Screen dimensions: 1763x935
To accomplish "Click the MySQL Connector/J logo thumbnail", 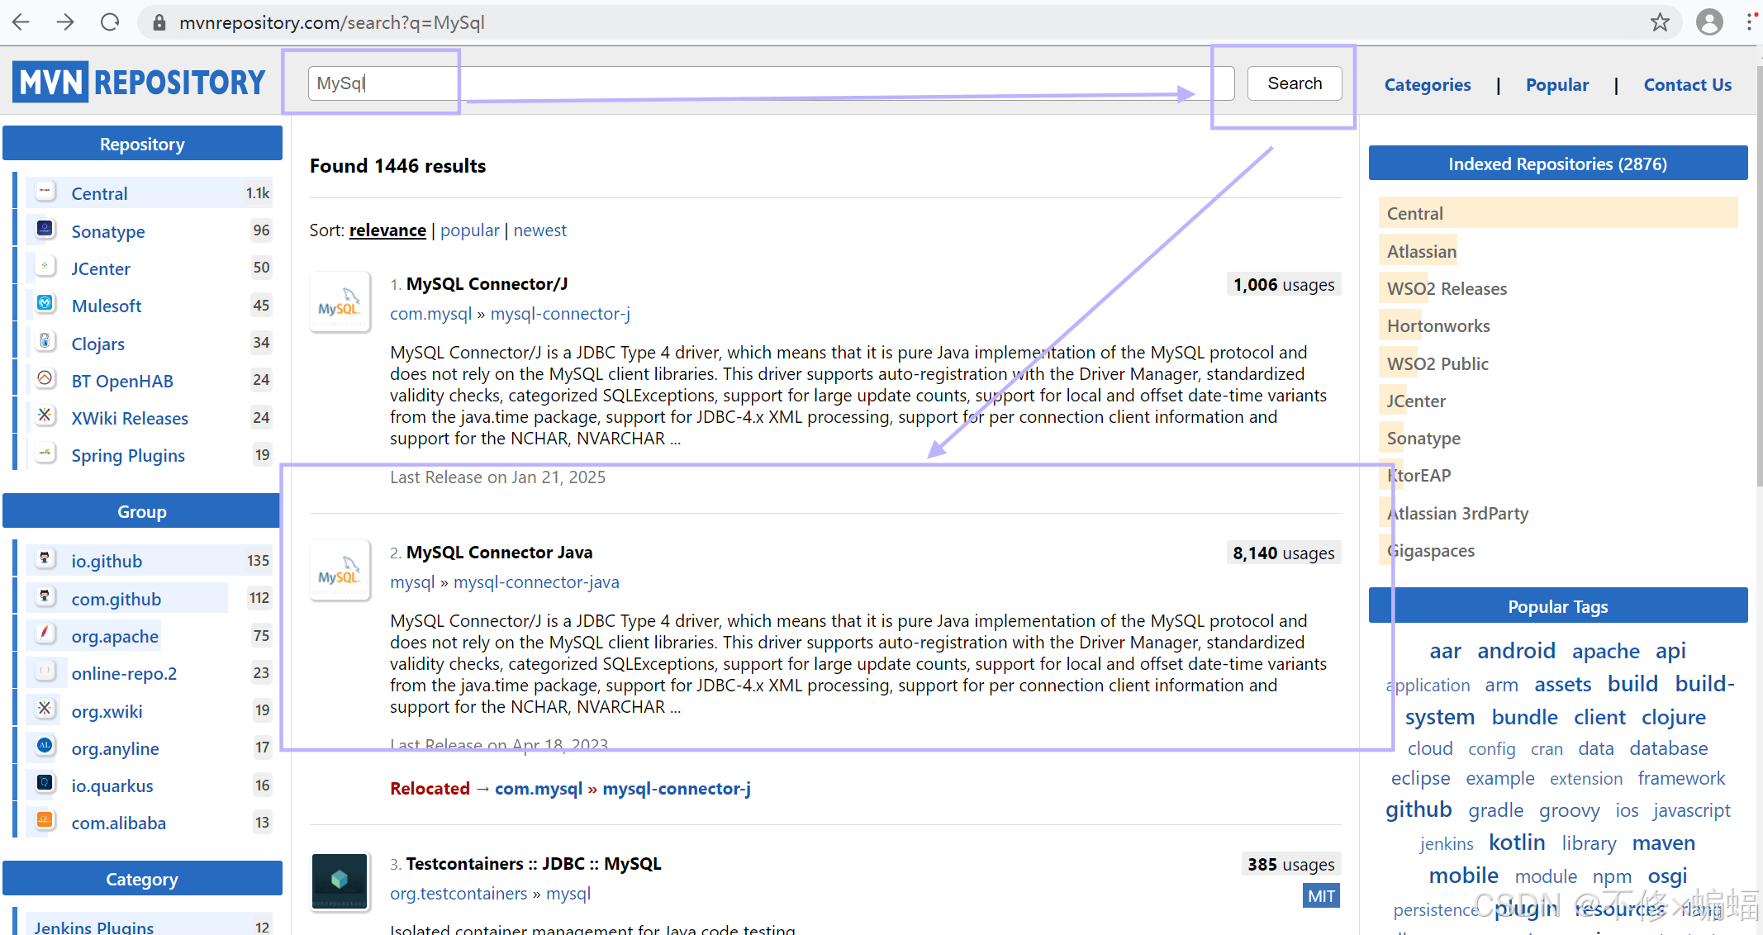I will pyautogui.click(x=340, y=302).
